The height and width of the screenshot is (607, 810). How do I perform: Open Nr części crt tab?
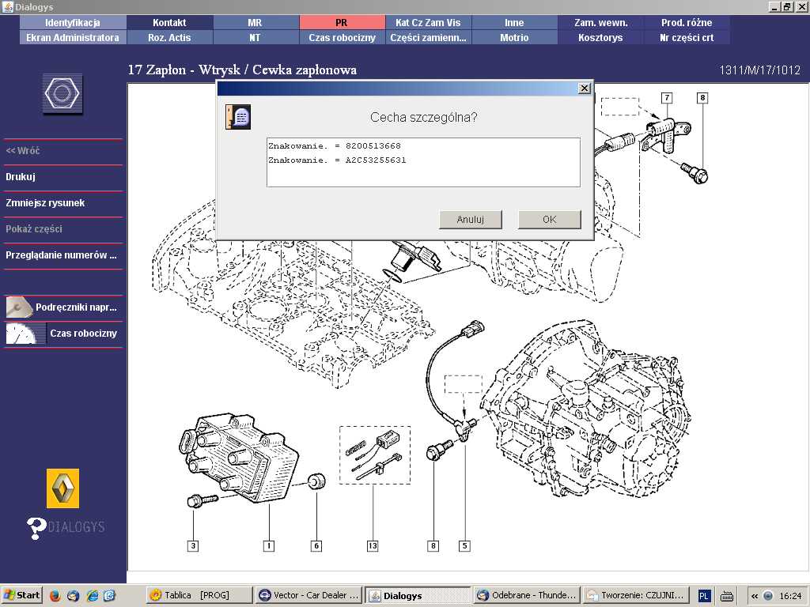tap(687, 37)
